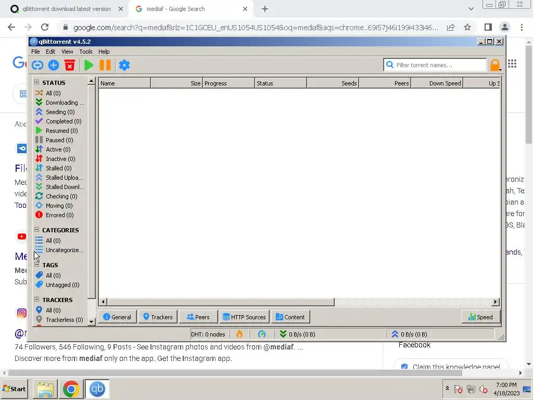Image resolution: width=533 pixels, height=400 pixels.
Task: Select the Moving (0) filter
Action: tap(54, 206)
